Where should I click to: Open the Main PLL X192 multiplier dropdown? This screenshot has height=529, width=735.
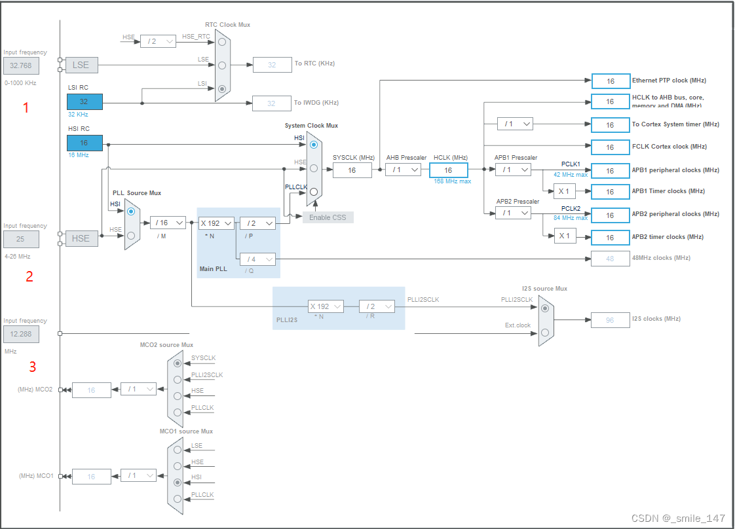click(x=217, y=223)
